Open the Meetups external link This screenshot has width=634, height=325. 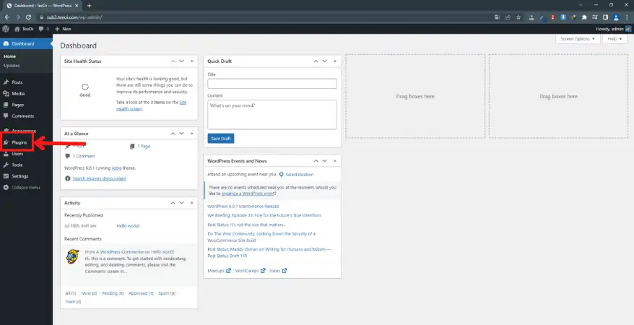(x=219, y=271)
